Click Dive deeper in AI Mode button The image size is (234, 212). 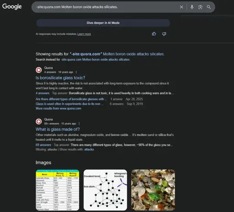pyautogui.click(x=103, y=23)
